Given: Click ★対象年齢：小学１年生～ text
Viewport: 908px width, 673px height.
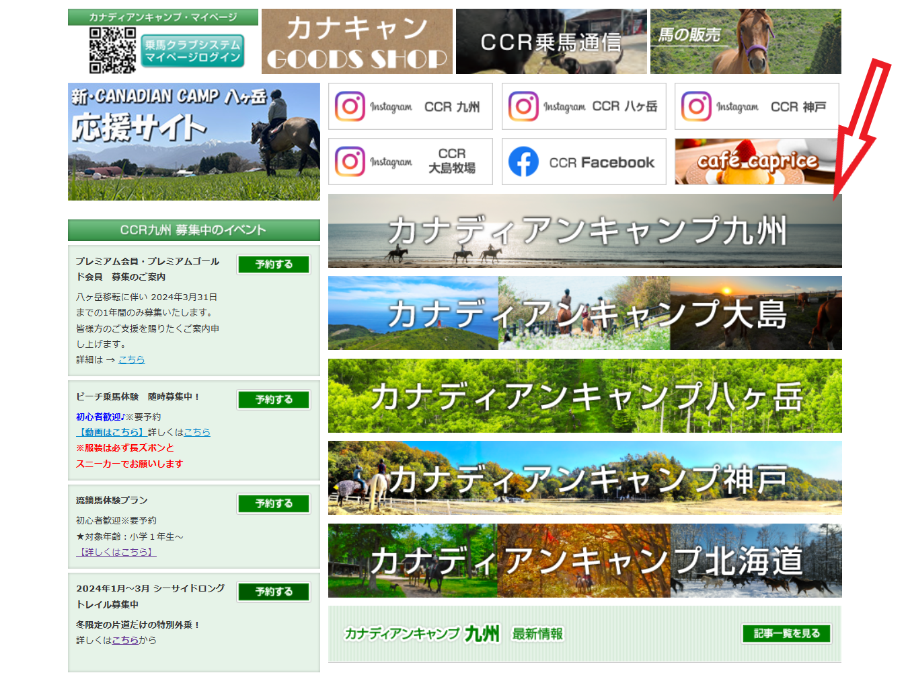Looking at the screenshot, I should coord(130,536).
